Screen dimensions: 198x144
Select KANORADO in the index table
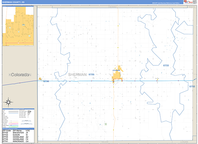(18, 141)
